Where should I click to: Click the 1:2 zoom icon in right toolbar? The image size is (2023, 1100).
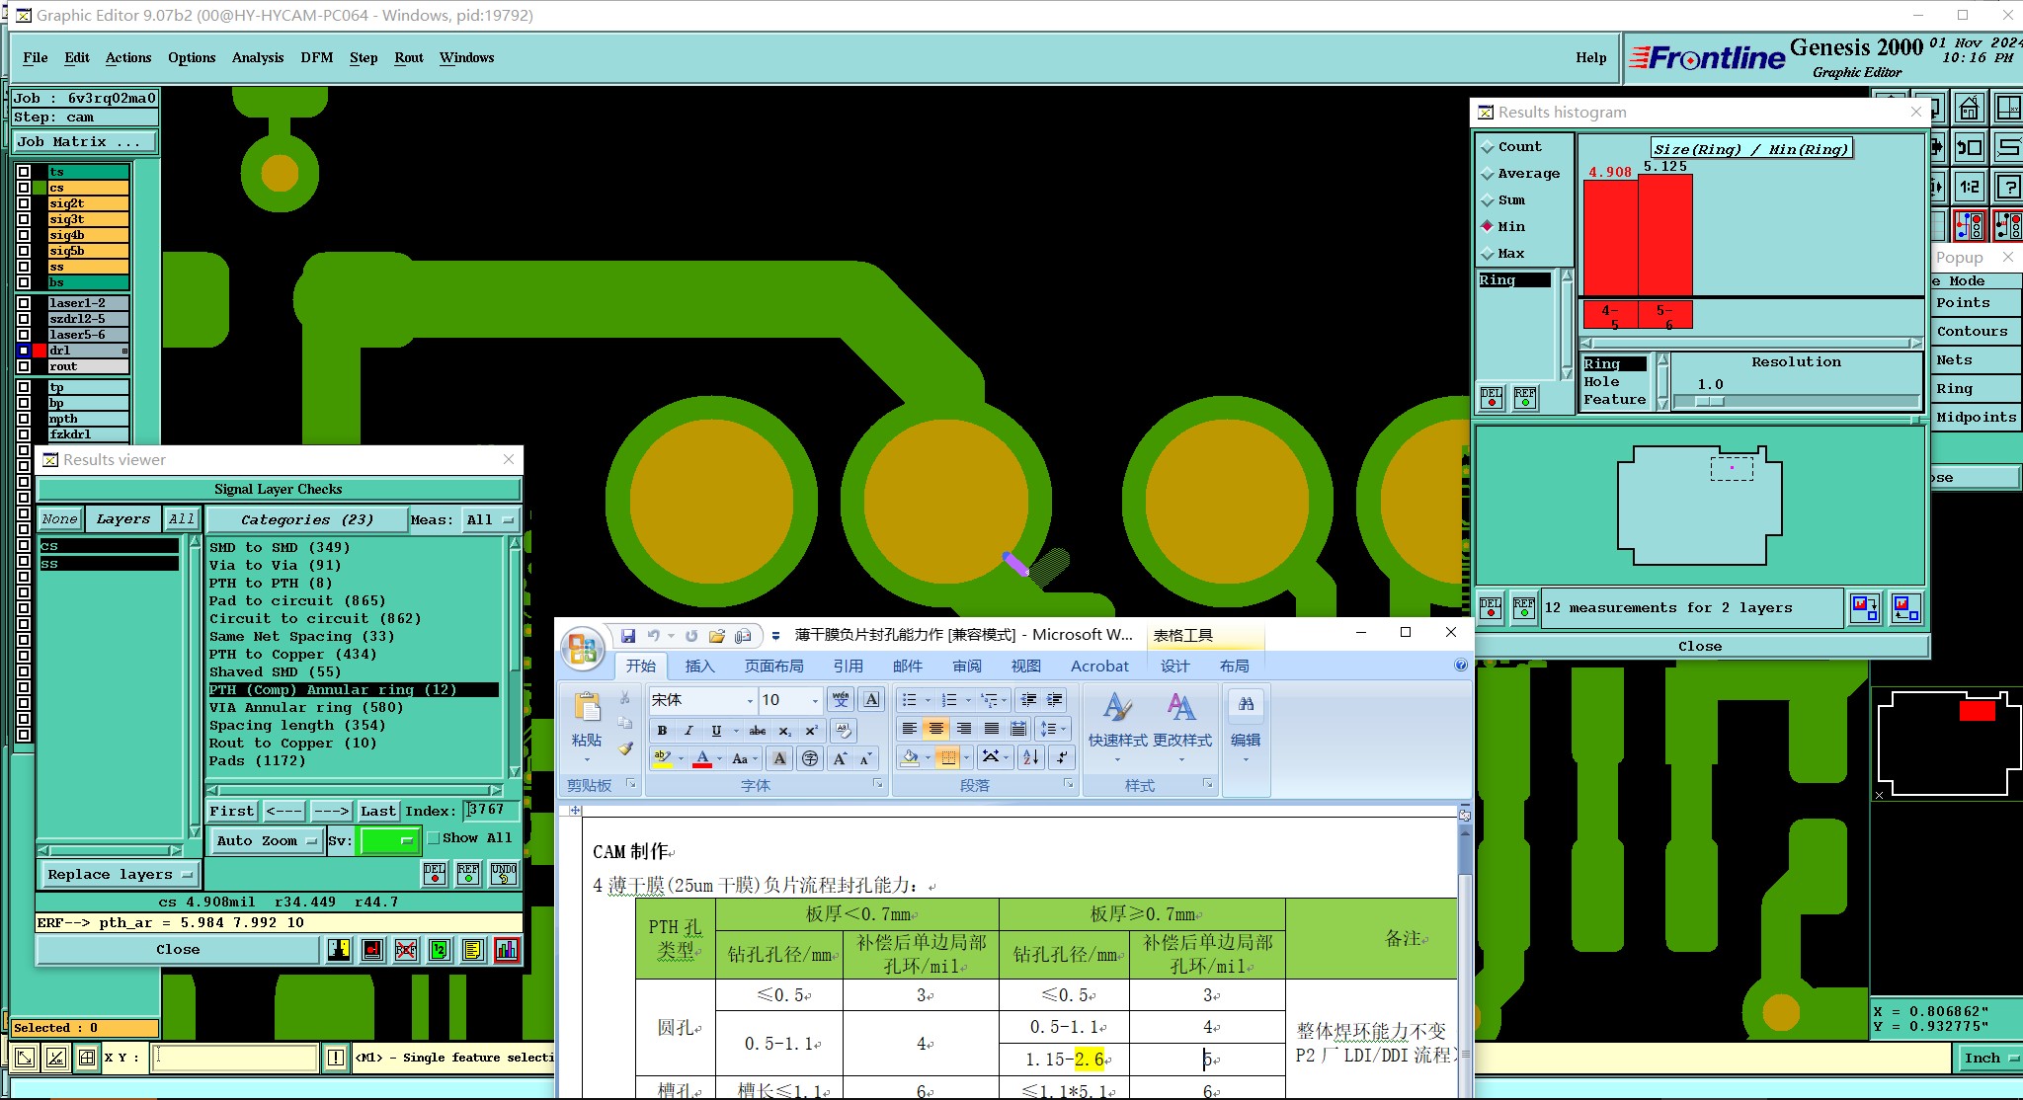tap(1969, 187)
